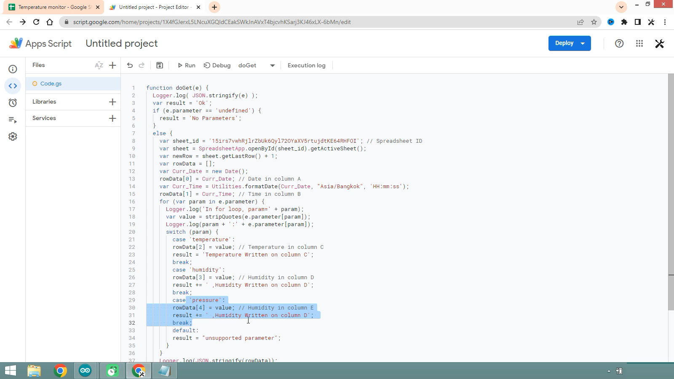This screenshot has width=674, height=379.
Task: Add a library with the plus icon
Action: [112, 102]
